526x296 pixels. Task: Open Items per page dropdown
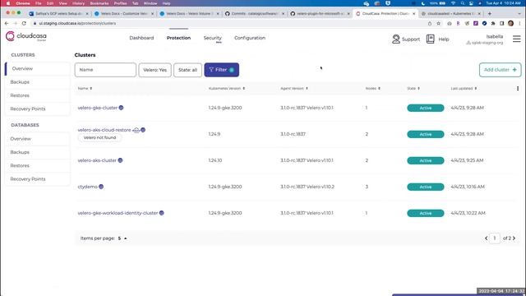coord(122,238)
